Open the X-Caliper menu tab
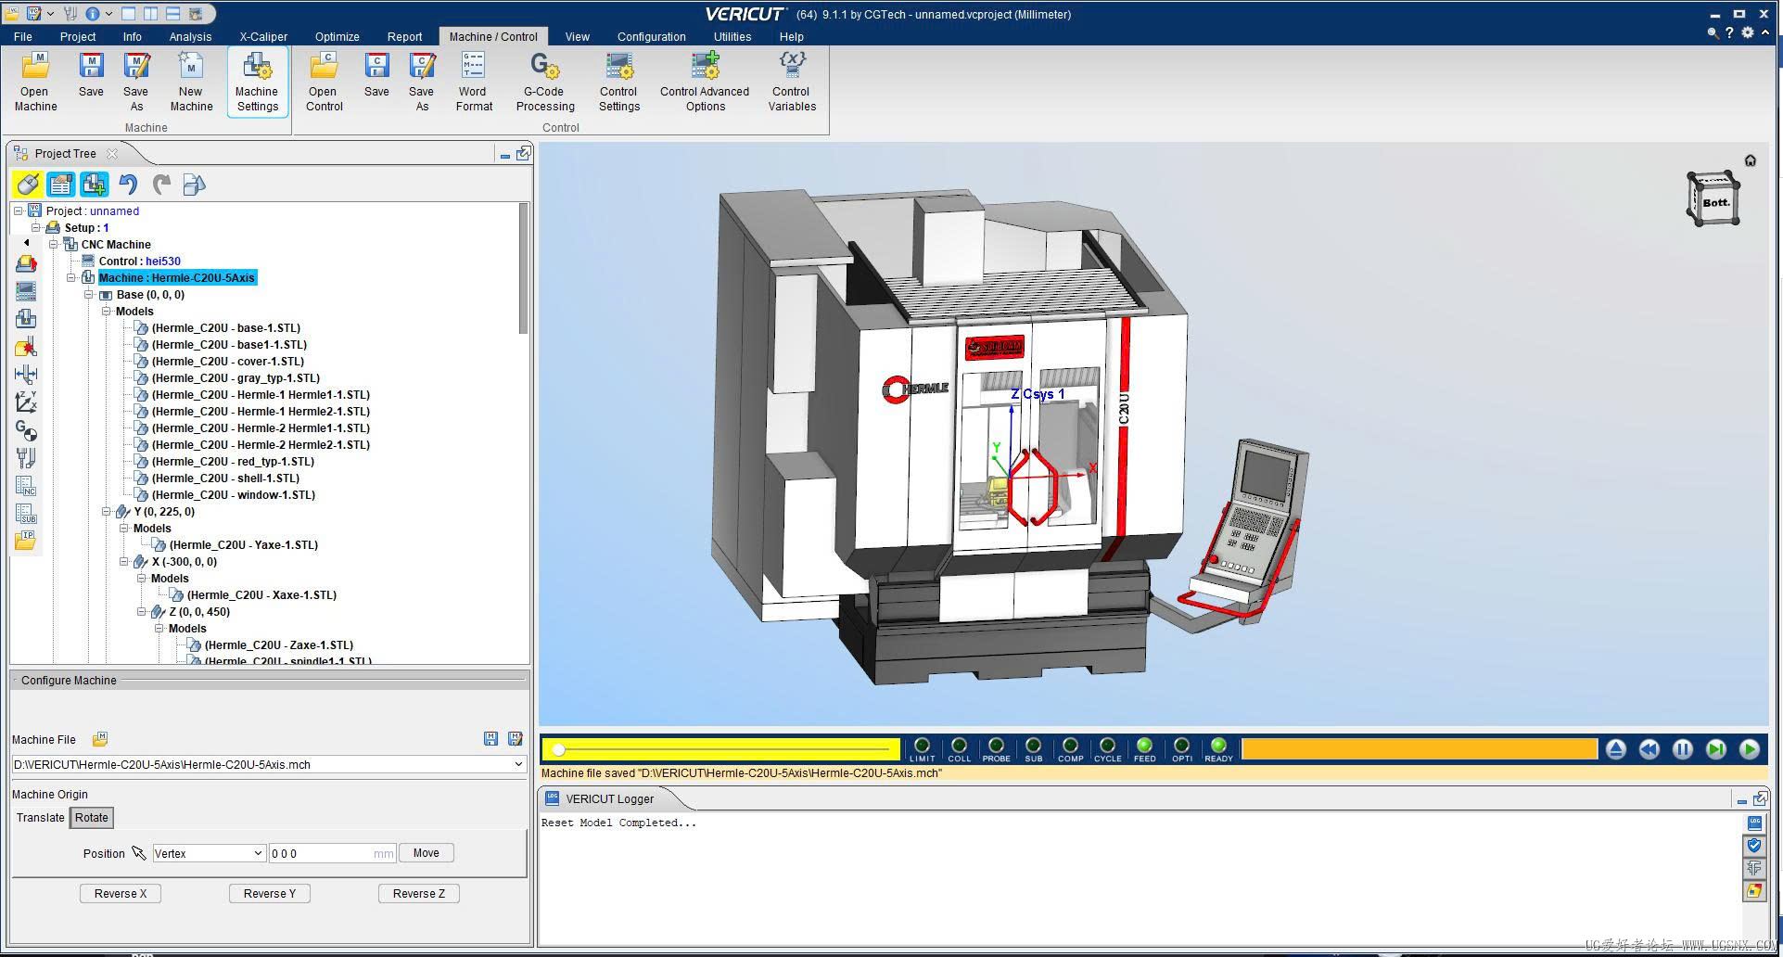 tap(263, 37)
